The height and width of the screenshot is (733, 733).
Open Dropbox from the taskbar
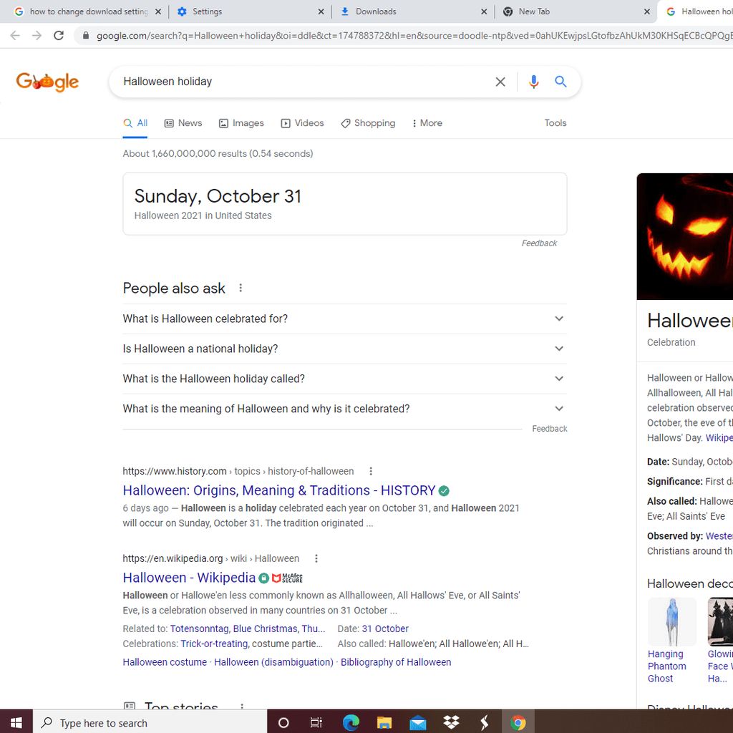click(451, 723)
